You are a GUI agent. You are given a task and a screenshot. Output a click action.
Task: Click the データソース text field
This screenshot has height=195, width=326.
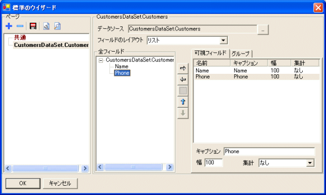tap(192, 29)
